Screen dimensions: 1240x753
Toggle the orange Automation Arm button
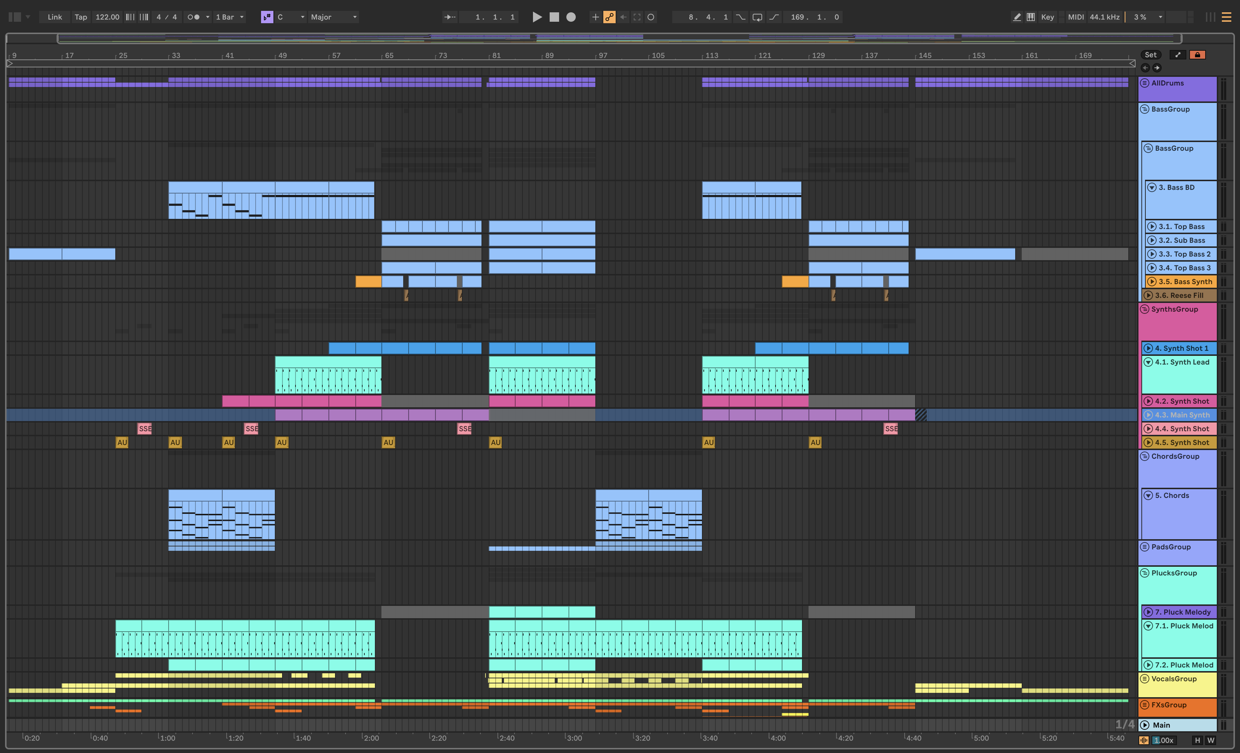609,17
